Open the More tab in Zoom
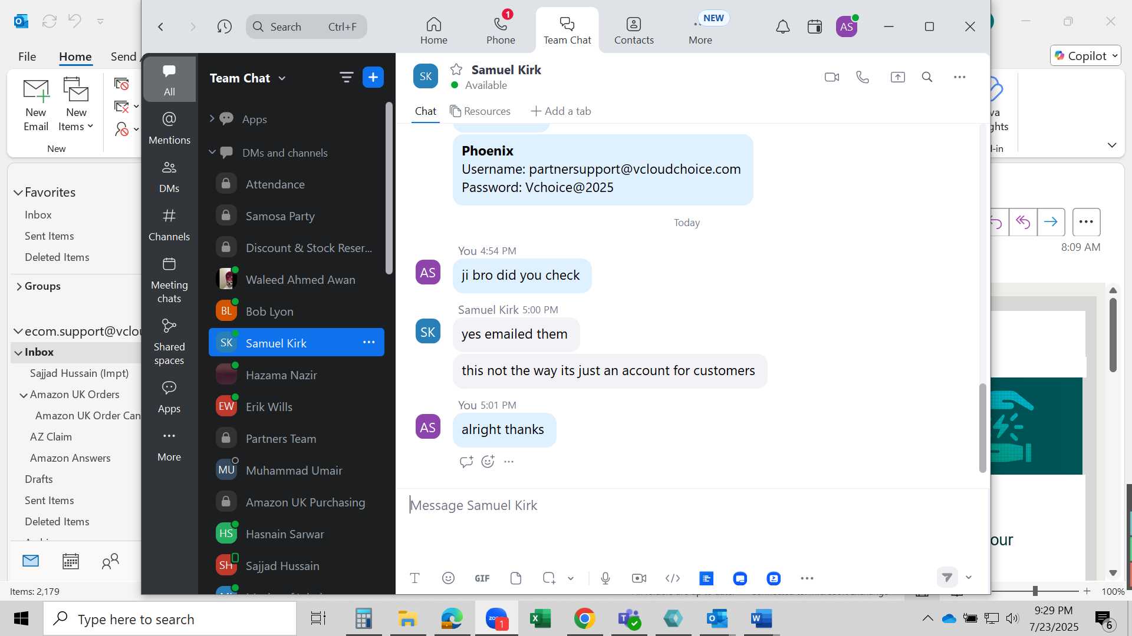Screen dimensions: 1132x636 [x=700, y=31]
